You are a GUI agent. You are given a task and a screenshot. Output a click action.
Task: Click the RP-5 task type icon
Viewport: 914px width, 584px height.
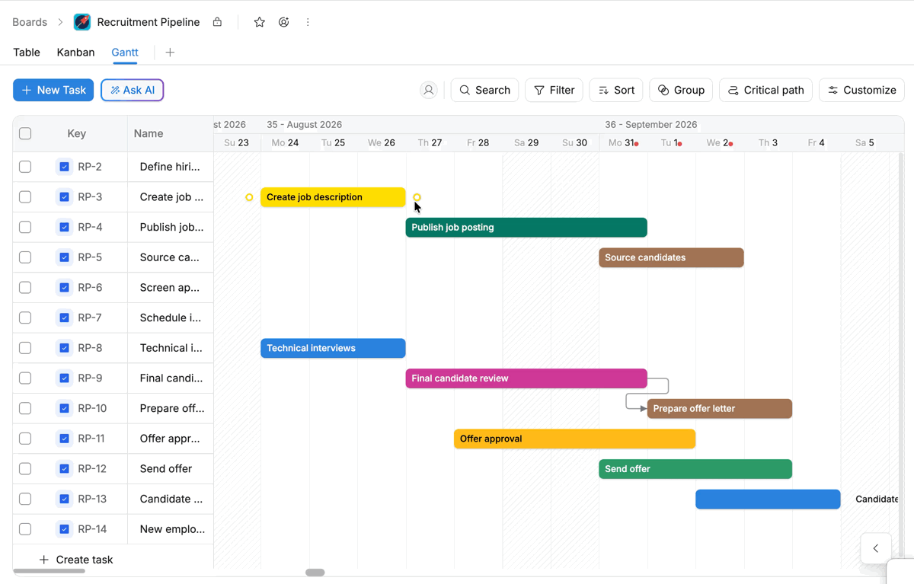[x=64, y=257]
